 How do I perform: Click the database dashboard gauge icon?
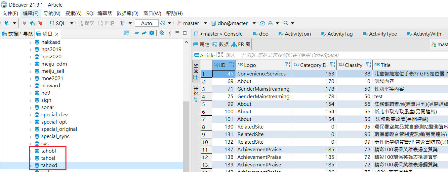click(263, 23)
